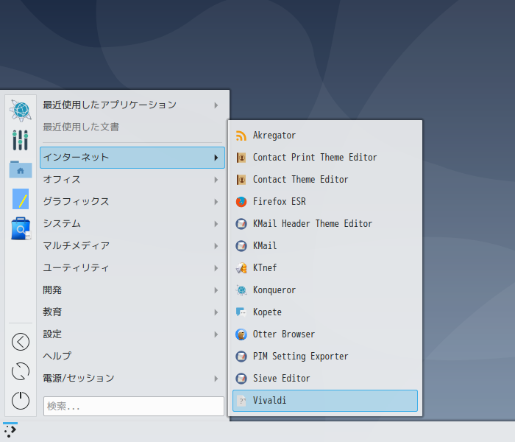Click the Kopete chat icon
The height and width of the screenshot is (442, 515).
tap(241, 312)
